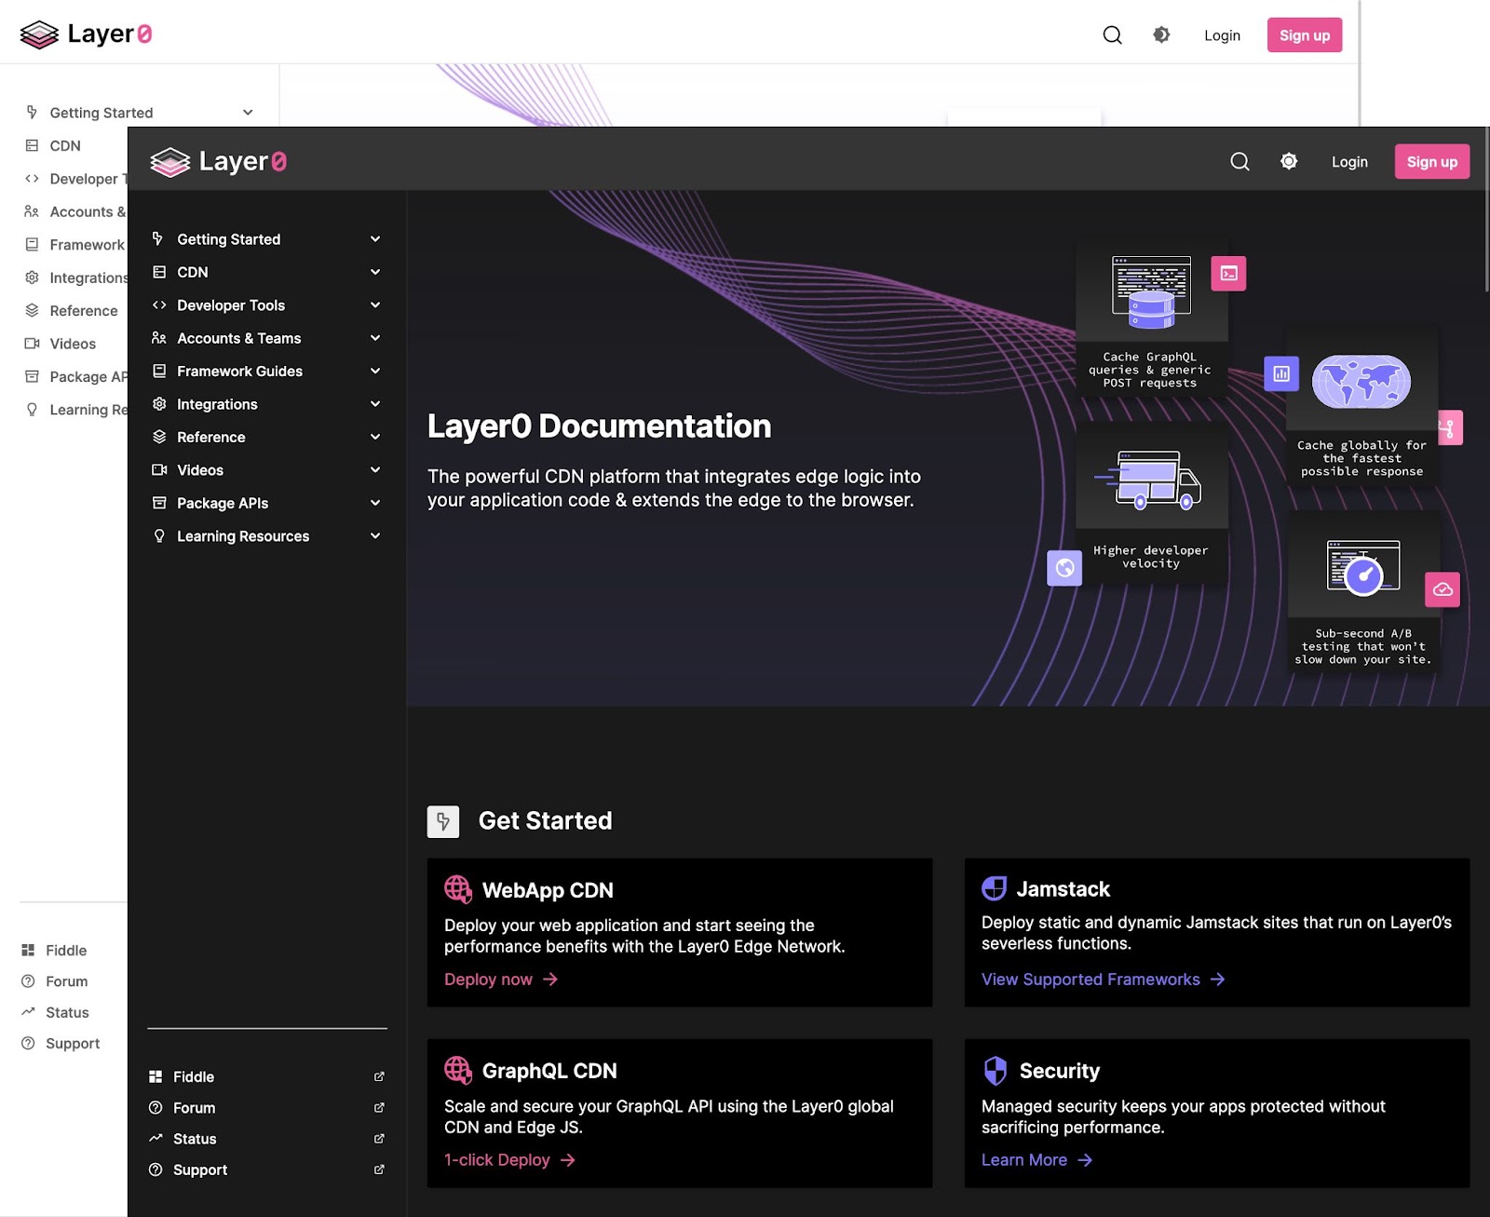Viewport: 1490px width, 1217px height.
Task: Click the Layer0 logo in dark window
Action: 218,161
